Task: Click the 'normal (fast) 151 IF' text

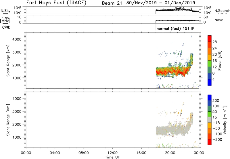Action: click(x=175, y=28)
